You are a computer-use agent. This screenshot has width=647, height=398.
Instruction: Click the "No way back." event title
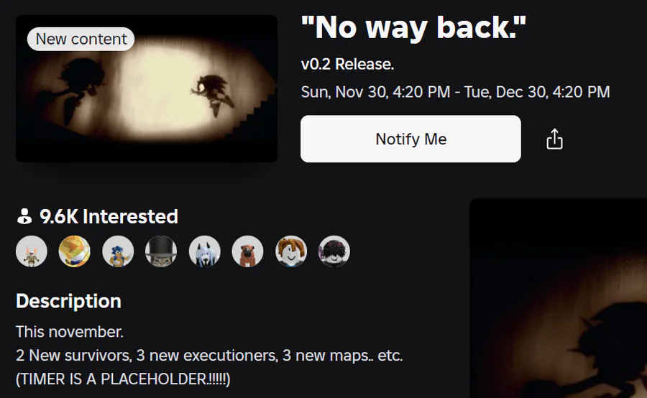[413, 28]
